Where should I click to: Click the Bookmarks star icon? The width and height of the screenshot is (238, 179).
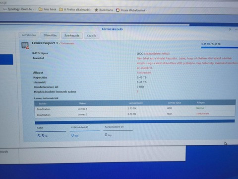click(x=96, y=10)
